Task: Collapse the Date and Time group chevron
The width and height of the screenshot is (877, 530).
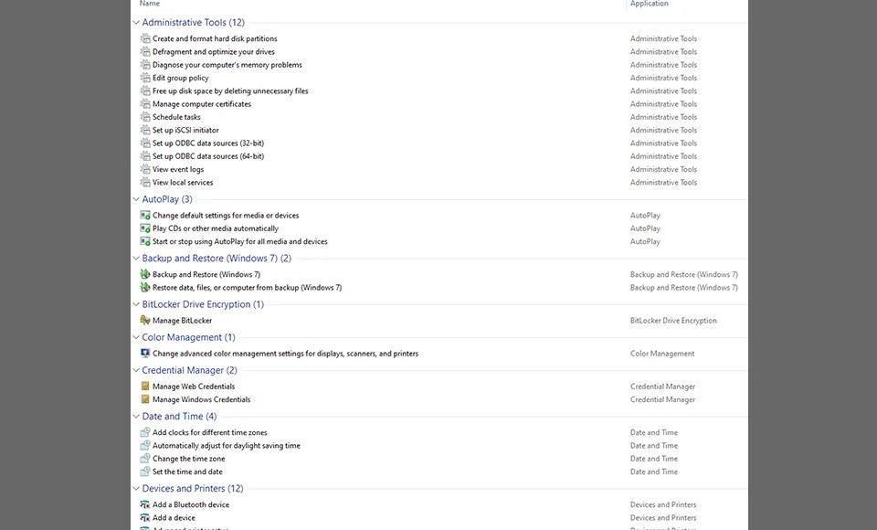Action: (136, 417)
